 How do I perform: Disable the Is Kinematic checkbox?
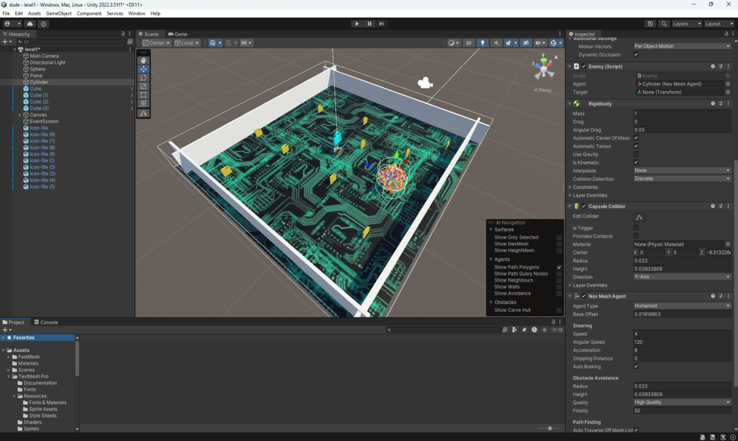click(636, 162)
